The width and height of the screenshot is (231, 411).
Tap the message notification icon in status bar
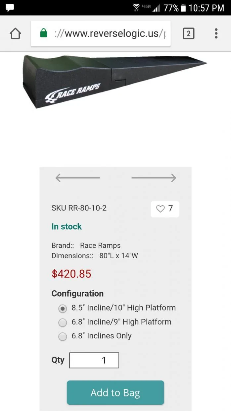point(10,7)
